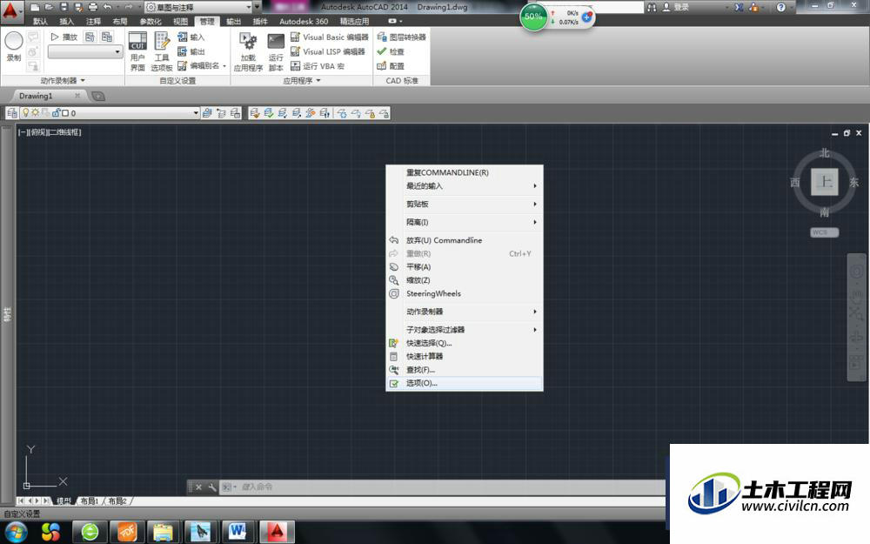Click the CAD standards Check (检查) icon

pos(382,51)
